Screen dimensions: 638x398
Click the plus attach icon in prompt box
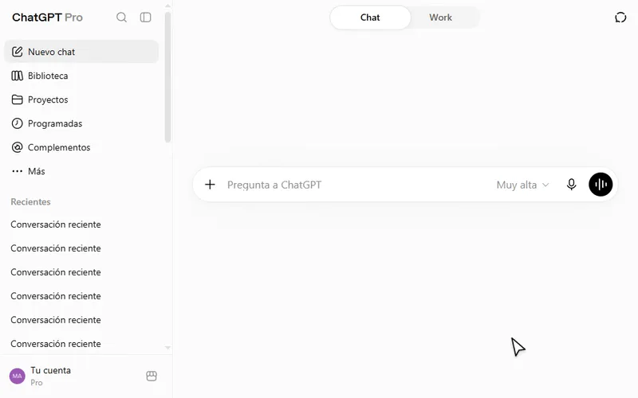click(x=210, y=185)
